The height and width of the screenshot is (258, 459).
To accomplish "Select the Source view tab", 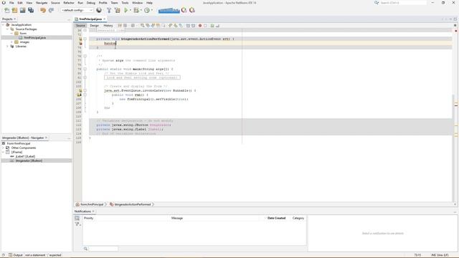I will click(x=80, y=26).
